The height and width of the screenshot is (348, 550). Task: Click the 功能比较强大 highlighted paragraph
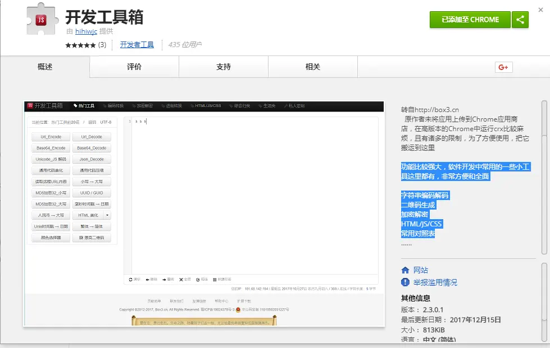point(465,171)
